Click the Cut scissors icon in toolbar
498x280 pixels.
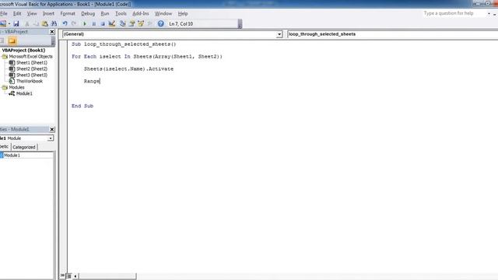27,24
